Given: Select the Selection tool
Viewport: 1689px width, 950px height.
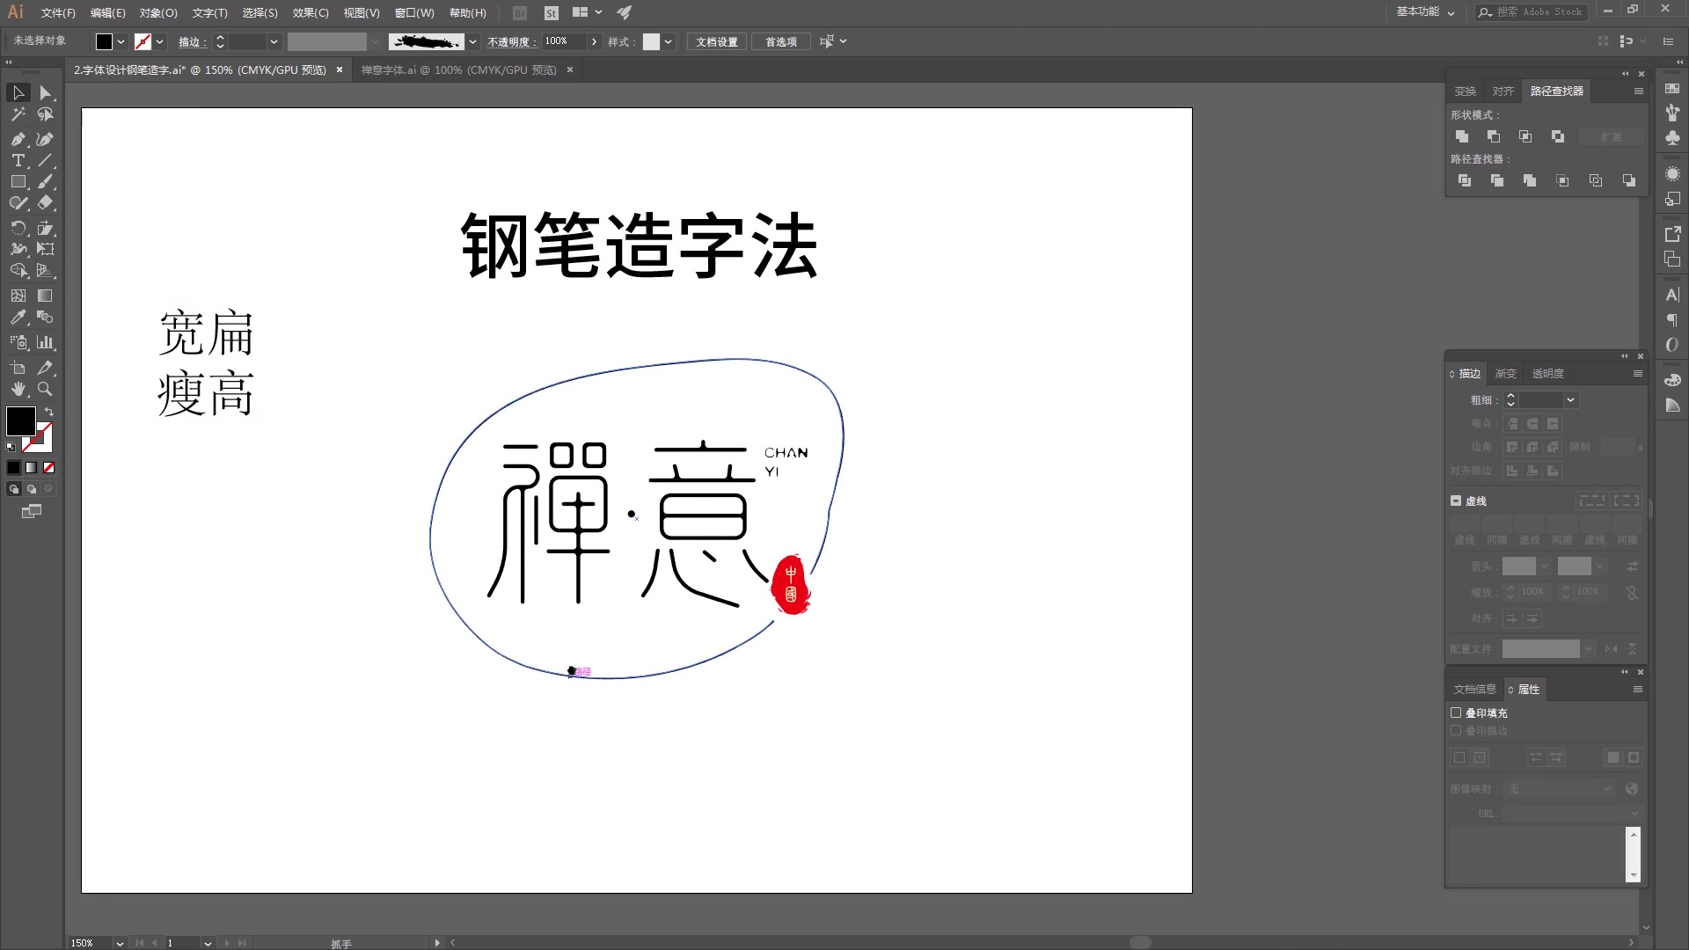Looking at the screenshot, I should [x=18, y=91].
